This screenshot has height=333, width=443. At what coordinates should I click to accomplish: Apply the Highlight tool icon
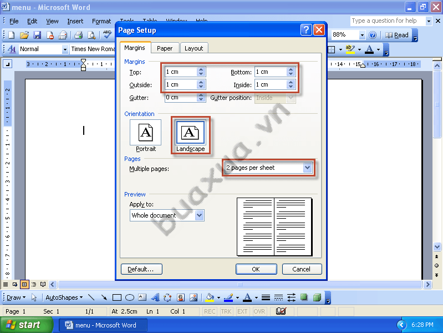(350, 49)
